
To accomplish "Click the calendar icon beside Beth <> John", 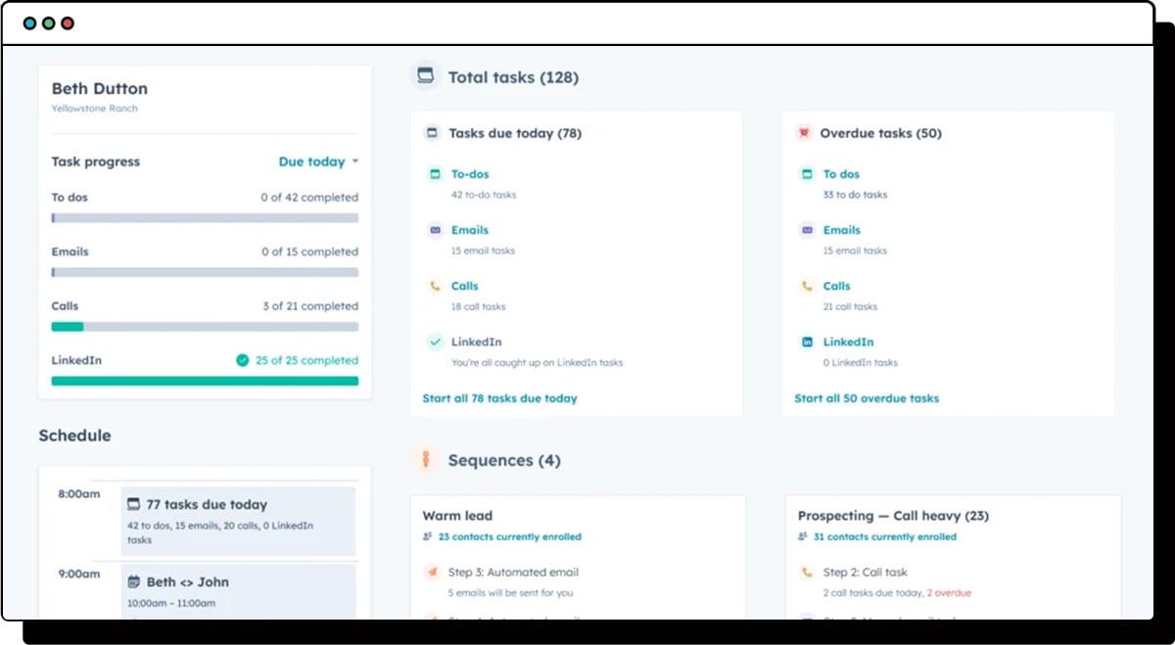I will tap(134, 581).
